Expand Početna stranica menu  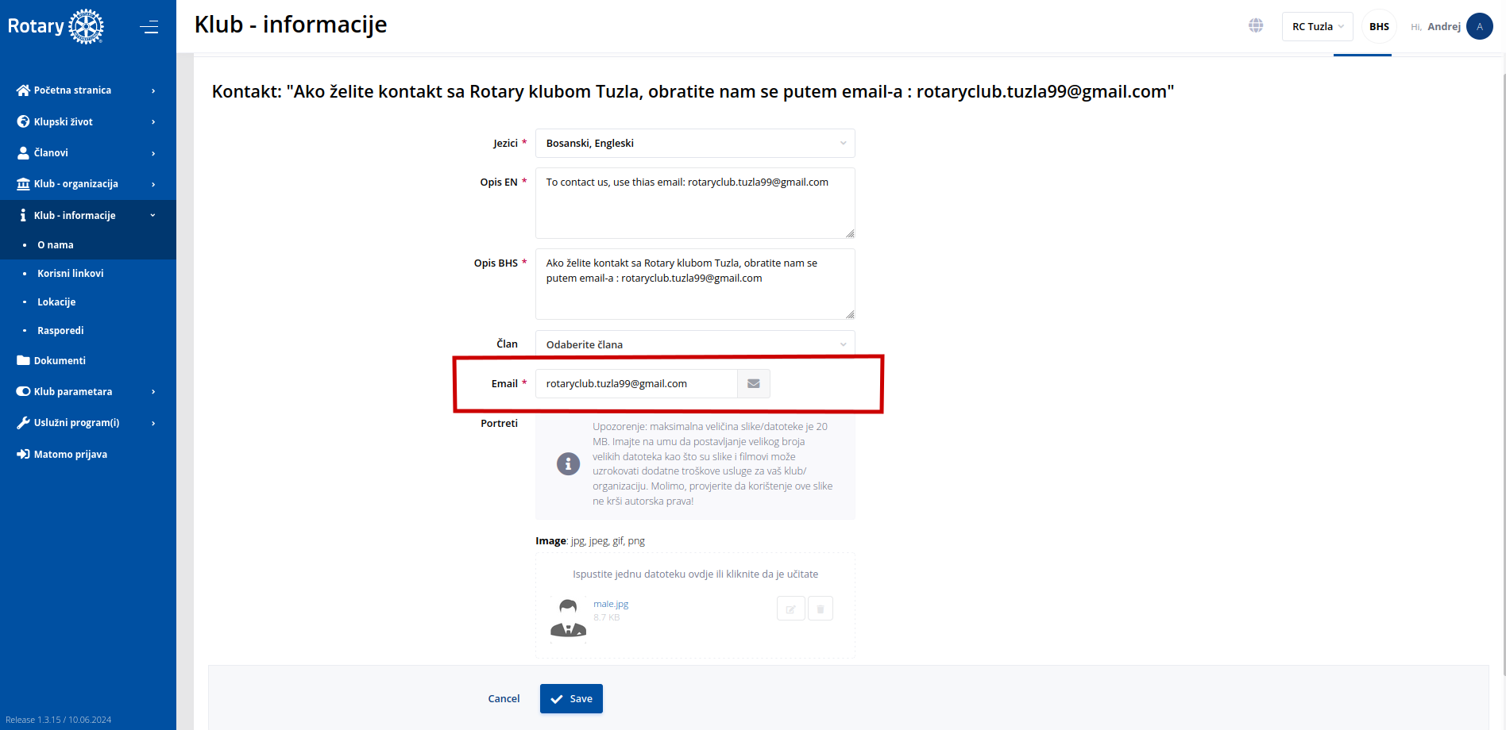pyautogui.click(x=87, y=90)
